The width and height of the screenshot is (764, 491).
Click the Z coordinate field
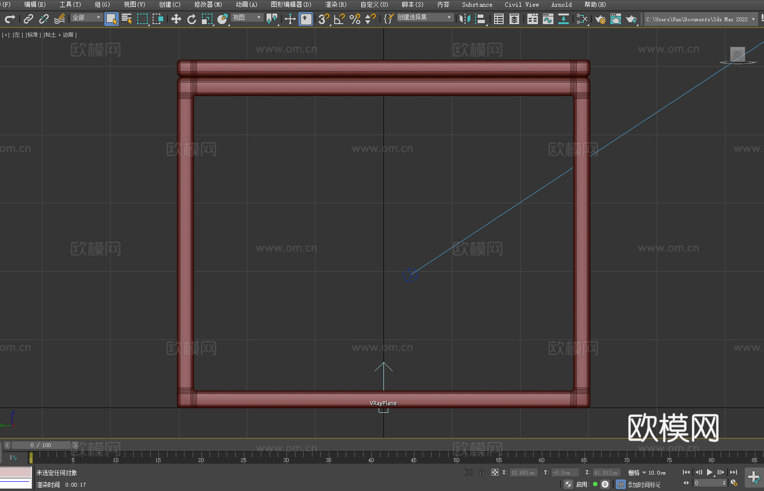[x=607, y=473]
